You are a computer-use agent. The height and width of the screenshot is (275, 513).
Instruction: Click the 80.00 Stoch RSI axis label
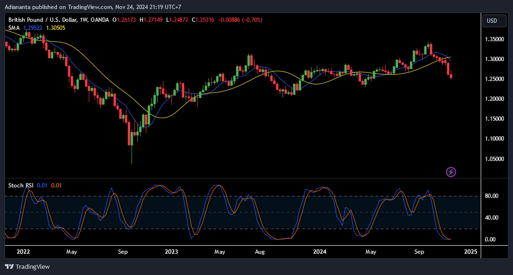point(492,196)
